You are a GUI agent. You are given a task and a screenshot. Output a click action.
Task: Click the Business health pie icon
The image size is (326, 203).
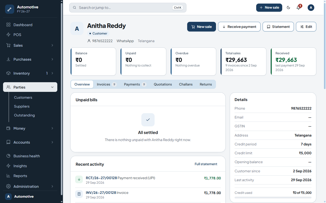click(8, 156)
